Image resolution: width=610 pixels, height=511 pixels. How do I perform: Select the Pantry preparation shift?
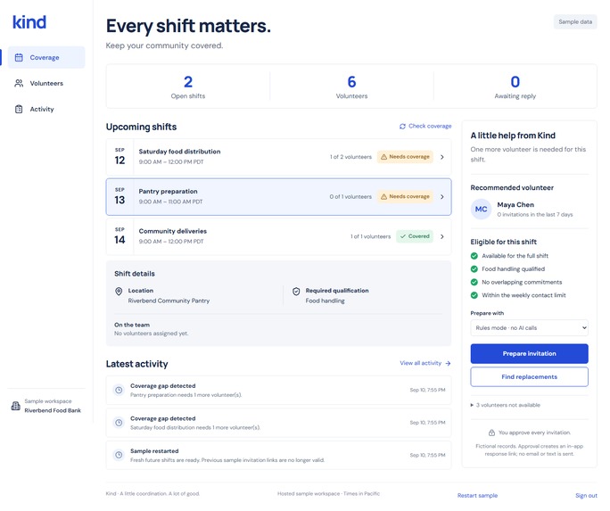pos(278,197)
